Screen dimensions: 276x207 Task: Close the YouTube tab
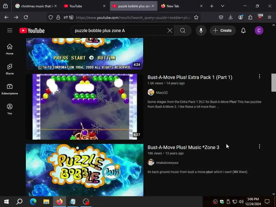click(104, 6)
